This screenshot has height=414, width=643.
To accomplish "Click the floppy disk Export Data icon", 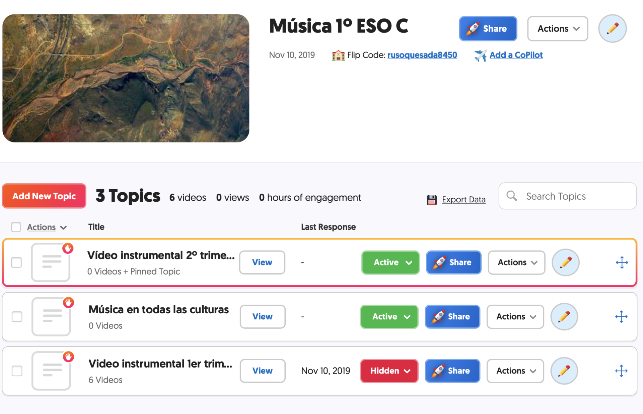I will pyautogui.click(x=431, y=200).
